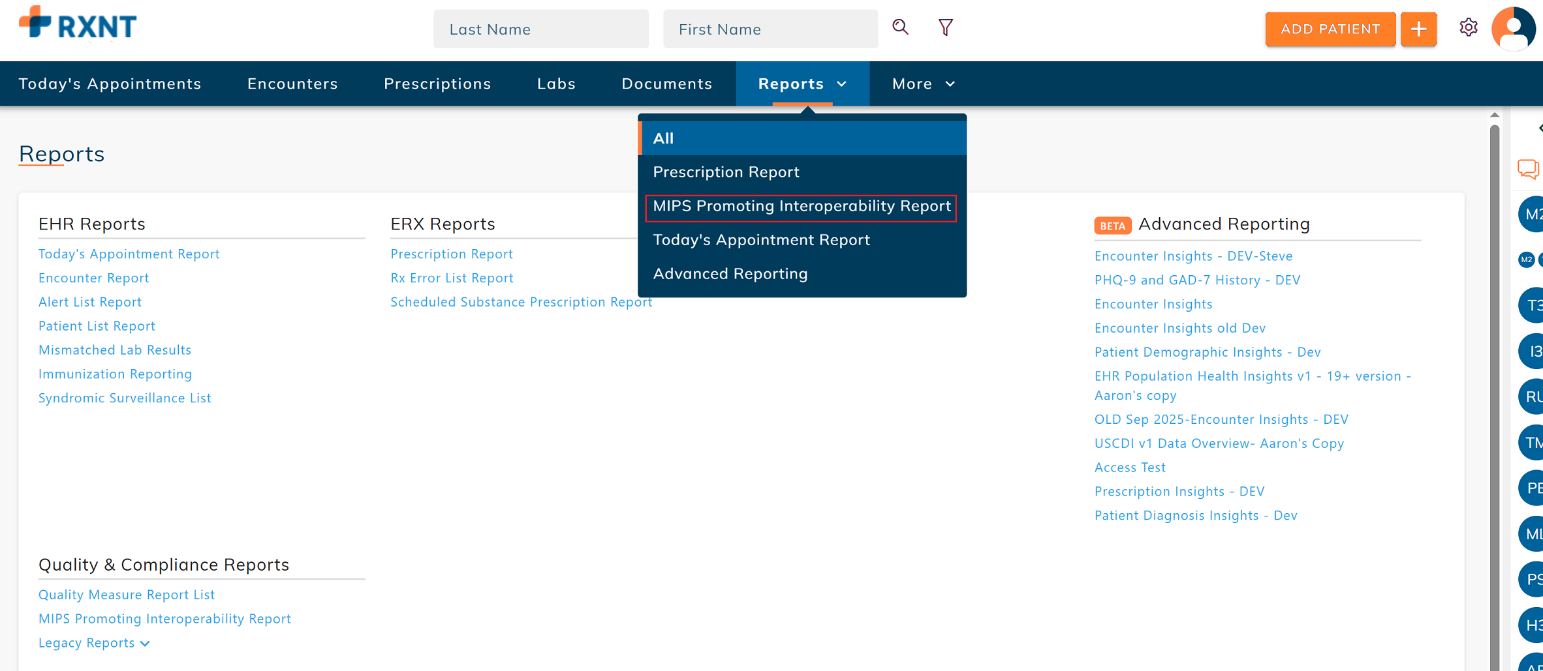Open USCDI v1 Data Overview- Aaron's Copy

[x=1219, y=443]
